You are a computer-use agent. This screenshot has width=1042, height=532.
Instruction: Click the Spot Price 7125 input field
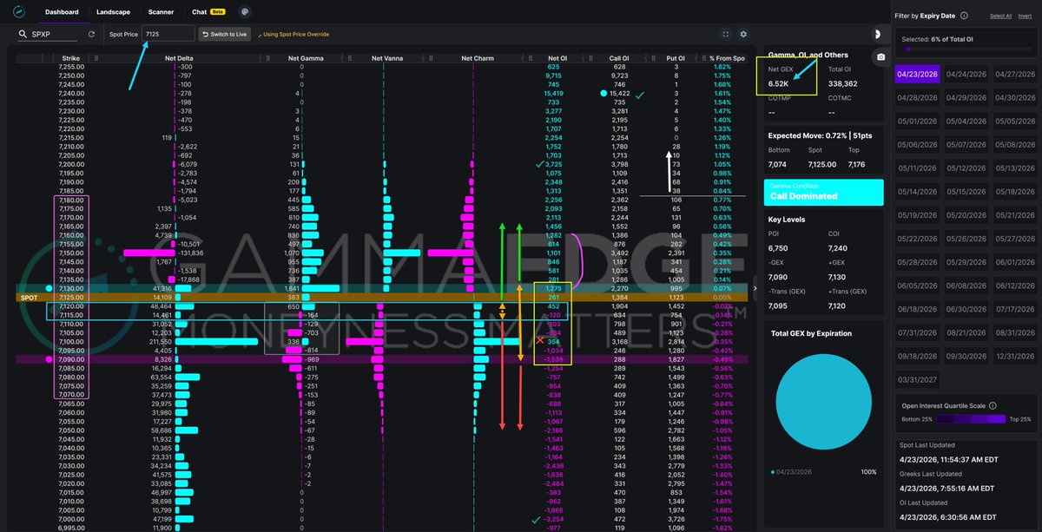tap(168, 34)
